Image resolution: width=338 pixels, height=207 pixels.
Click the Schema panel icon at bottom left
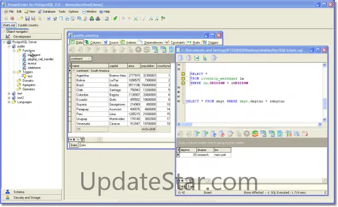pos(7,192)
